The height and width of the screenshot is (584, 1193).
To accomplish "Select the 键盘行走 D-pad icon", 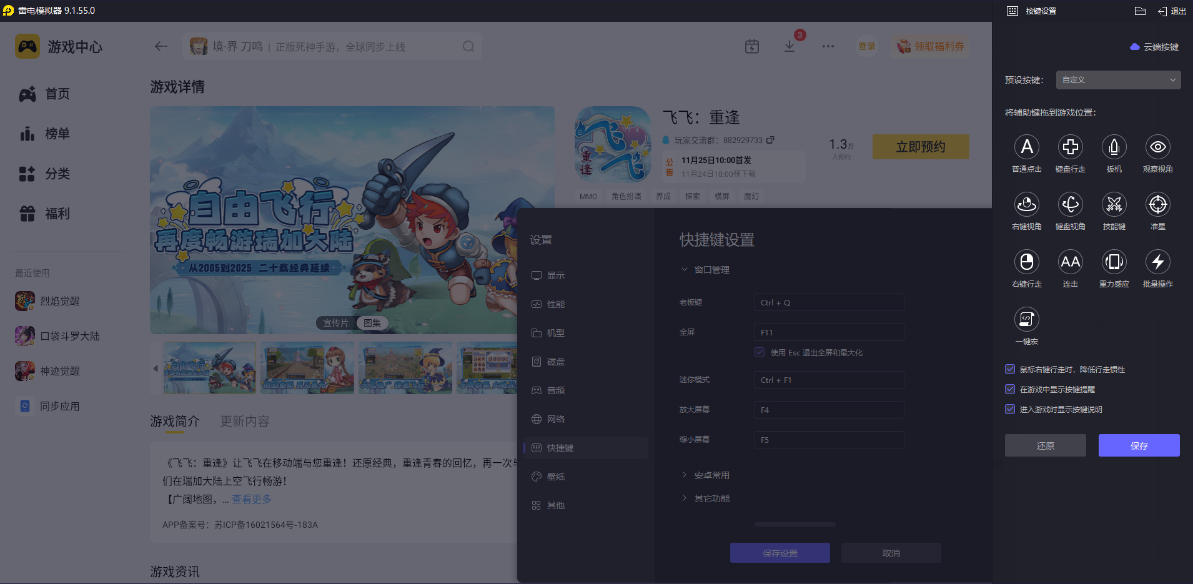I will click(1070, 147).
